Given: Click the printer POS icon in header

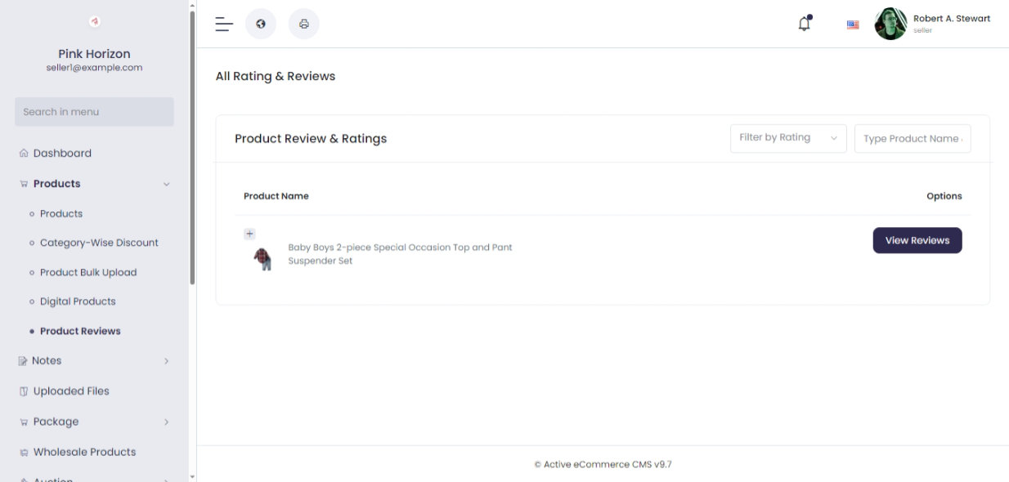Looking at the screenshot, I should click(x=304, y=24).
